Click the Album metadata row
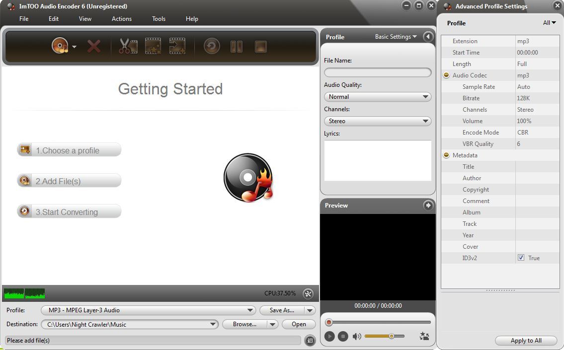The height and width of the screenshot is (350, 564). pyautogui.click(x=500, y=212)
